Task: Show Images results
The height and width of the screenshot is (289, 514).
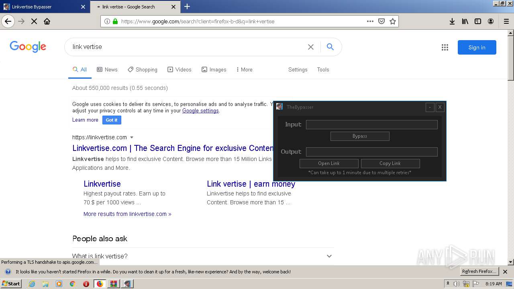Action: (214, 69)
